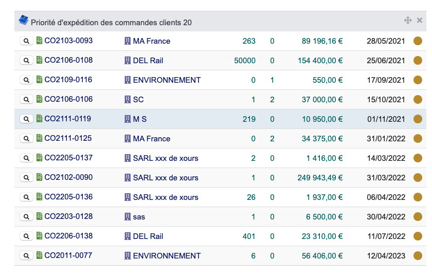Click the blue boxes widget icon in header
This screenshot has width=432, height=277.
(24, 21)
